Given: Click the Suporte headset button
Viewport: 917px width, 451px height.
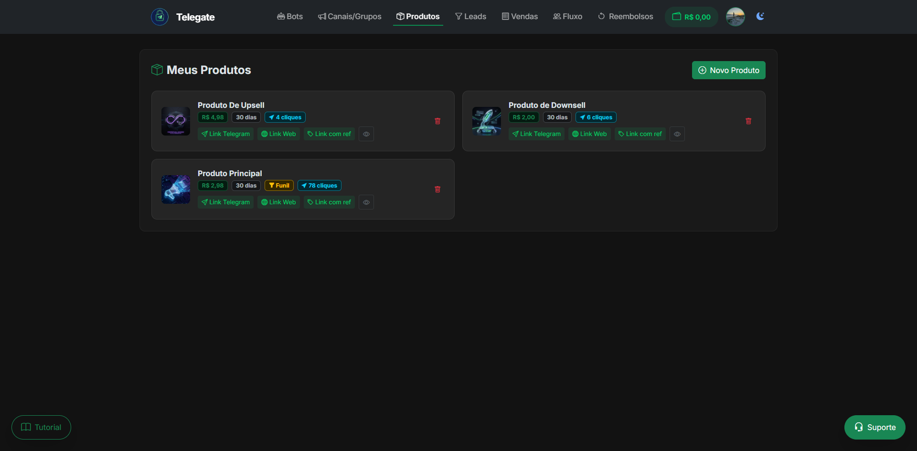Looking at the screenshot, I should (874, 427).
